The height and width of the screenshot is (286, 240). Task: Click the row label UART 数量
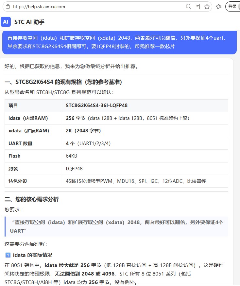tap(33, 143)
